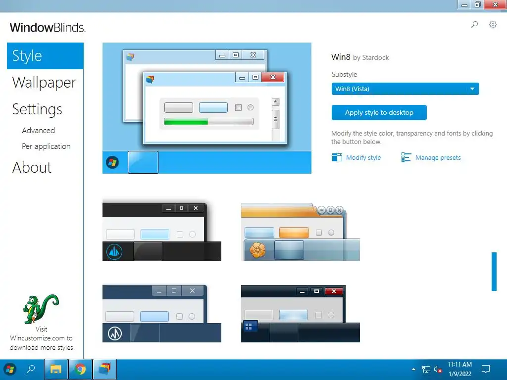Image resolution: width=507 pixels, height=380 pixels.
Task: Click the blue style list scrollbar thumb
Action: point(494,272)
